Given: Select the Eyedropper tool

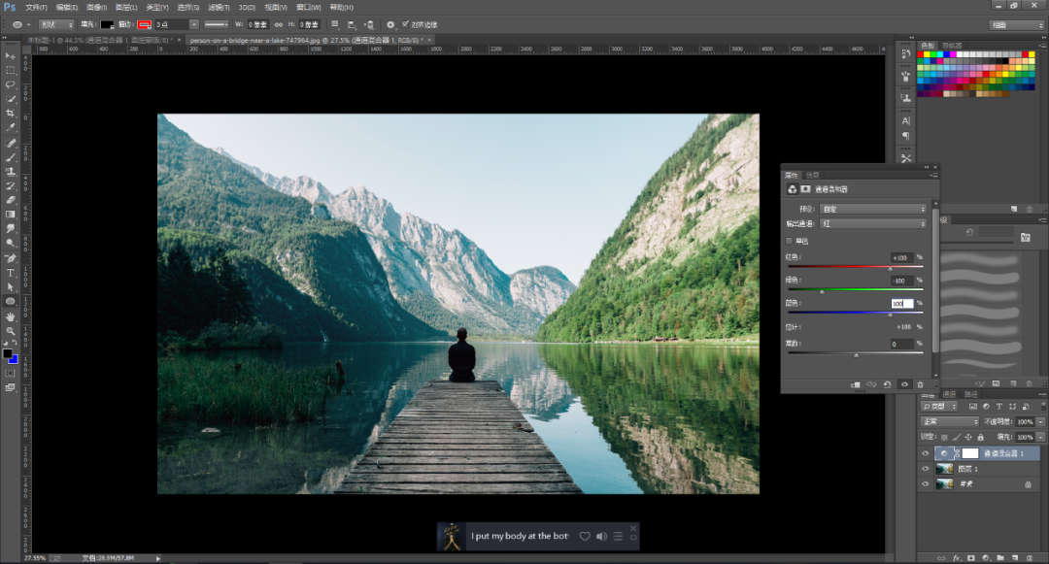Looking at the screenshot, I should point(10,127).
